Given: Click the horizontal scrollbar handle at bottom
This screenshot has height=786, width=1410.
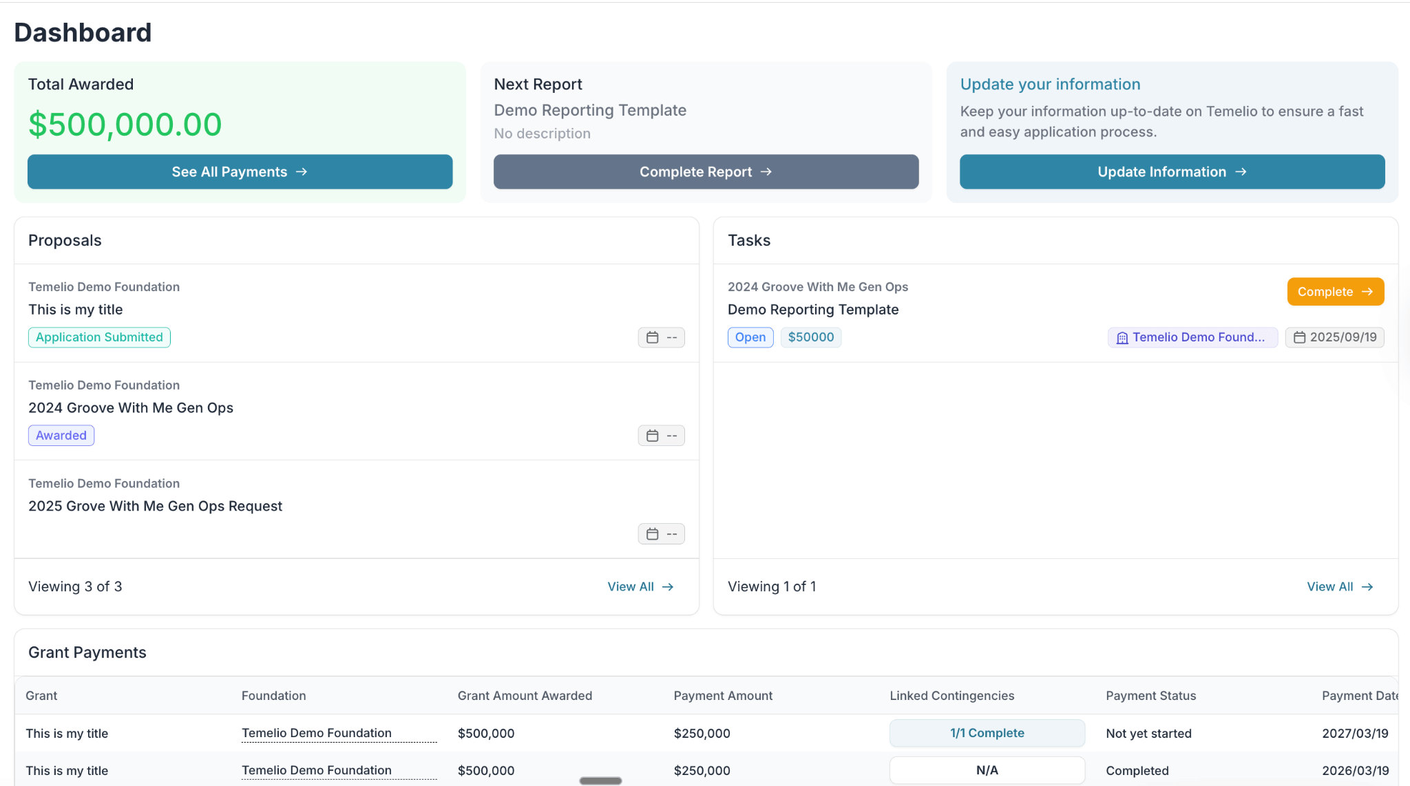Looking at the screenshot, I should point(600,780).
